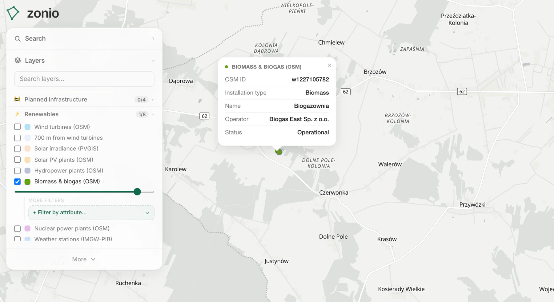Click the Nuclear power plants pink swatch
Viewport: 554px width, 302px height.
[27, 228]
